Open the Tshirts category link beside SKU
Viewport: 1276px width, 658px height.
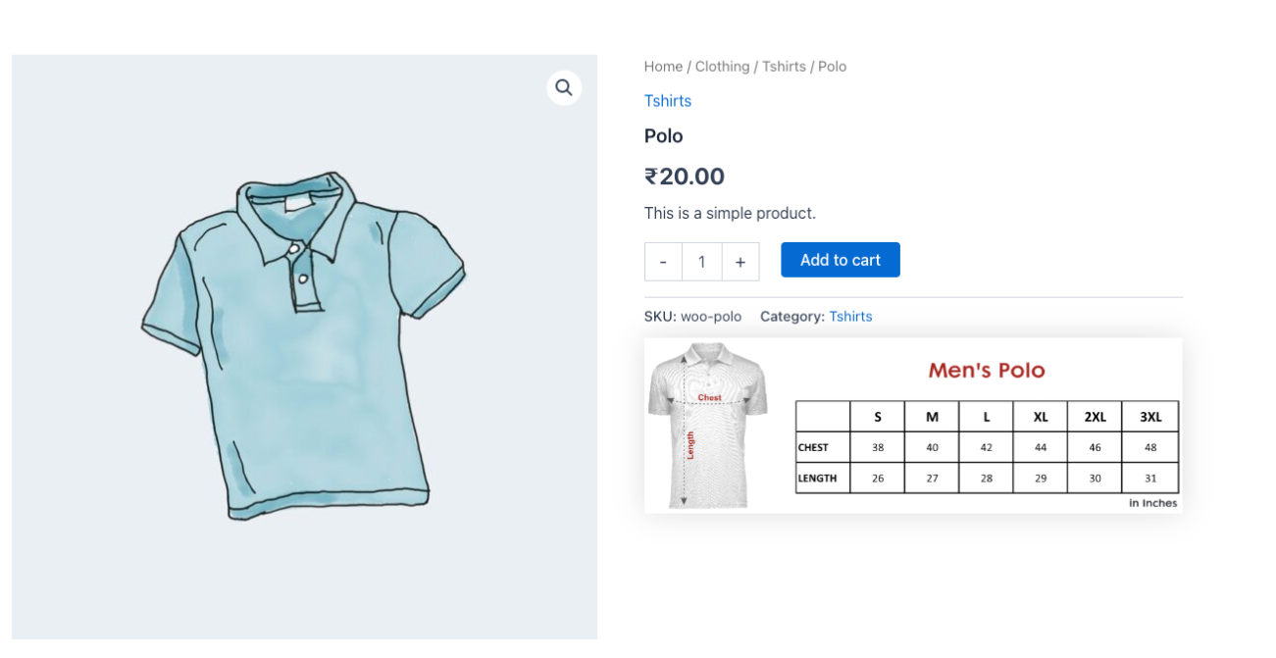850,317
